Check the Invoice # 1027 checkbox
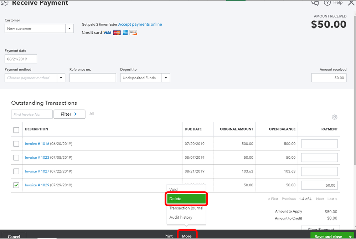356x239 pixels. (16, 171)
